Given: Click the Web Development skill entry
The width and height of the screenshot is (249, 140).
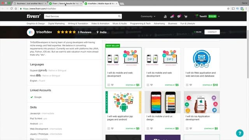Looking at the screenshot, I should 46,129.
